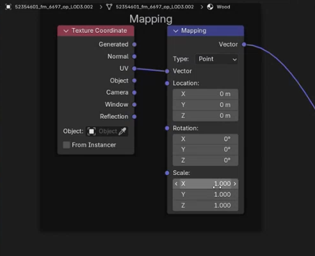The image size is (315, 256).
Task: Click the mesh data icon in the breadcrumb
Action: coord(109,7)
